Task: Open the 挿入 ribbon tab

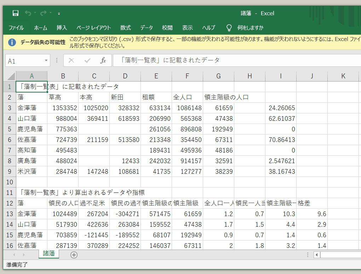Action: tap(62, 28)
